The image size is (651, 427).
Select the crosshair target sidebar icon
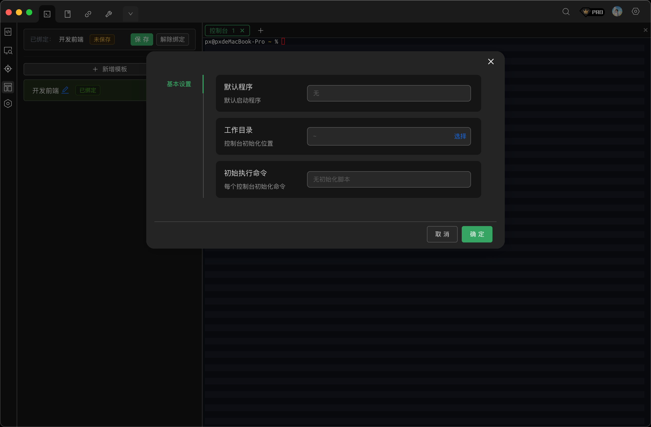(8, 69)
